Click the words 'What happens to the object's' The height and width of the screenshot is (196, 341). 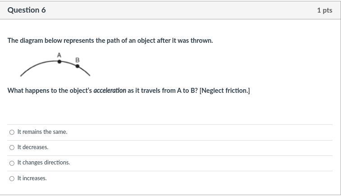[50, 91]
